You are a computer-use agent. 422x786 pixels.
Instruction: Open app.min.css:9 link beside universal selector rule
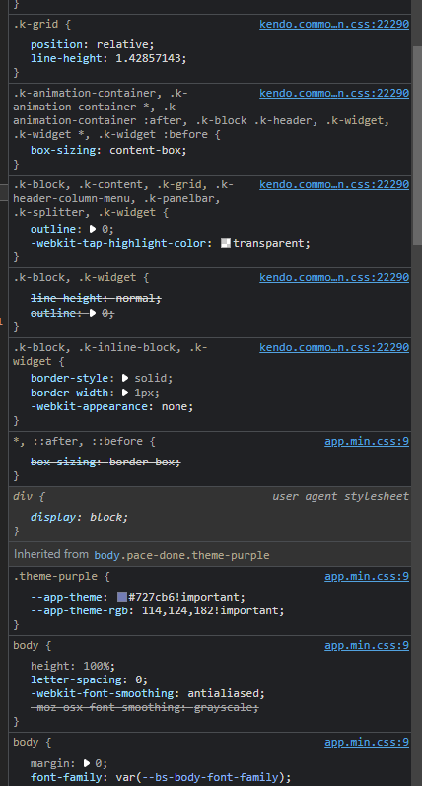click(367, 442)
